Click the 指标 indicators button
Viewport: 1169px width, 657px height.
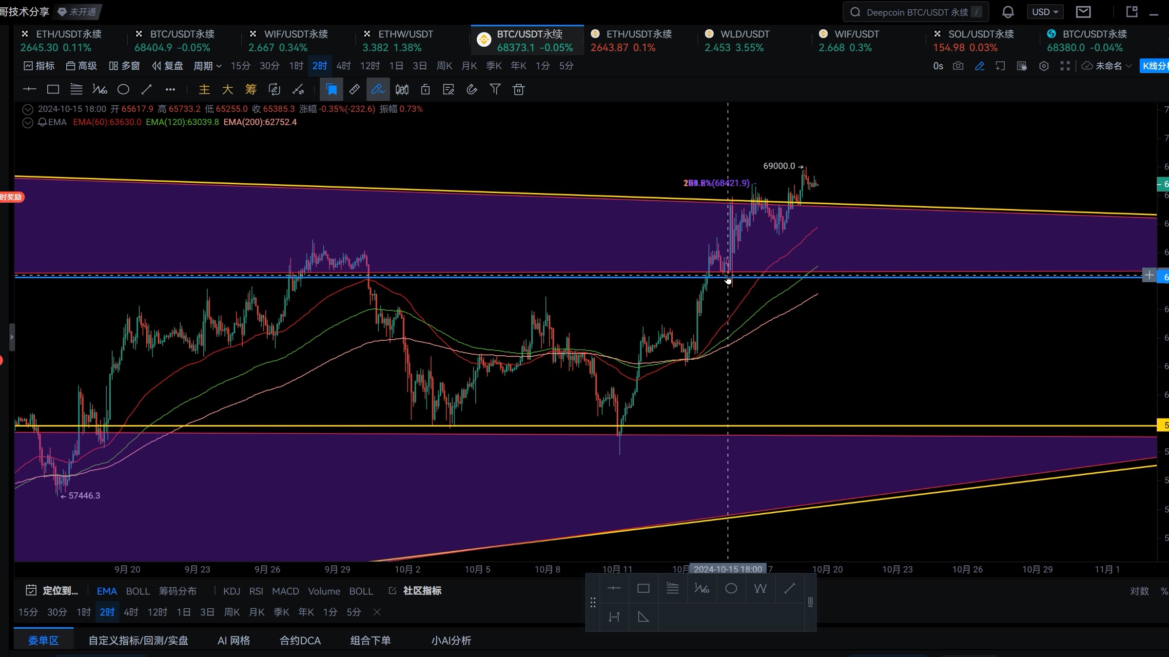[x=39, y=66]
